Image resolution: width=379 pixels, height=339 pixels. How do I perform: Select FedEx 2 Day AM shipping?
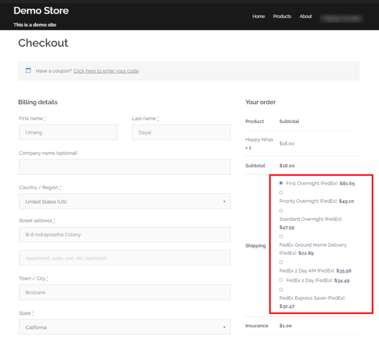tap(281, 262)
